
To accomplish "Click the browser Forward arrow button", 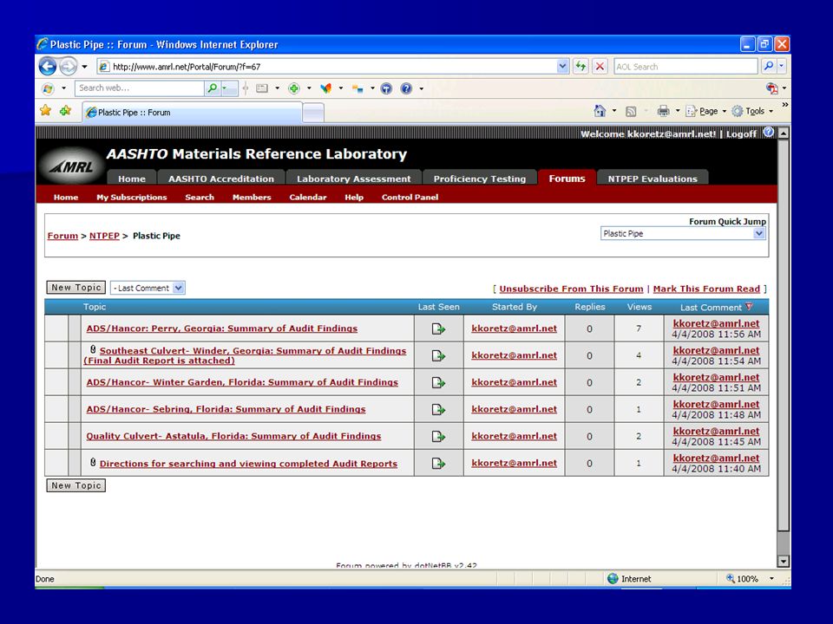I will (68, 67).
